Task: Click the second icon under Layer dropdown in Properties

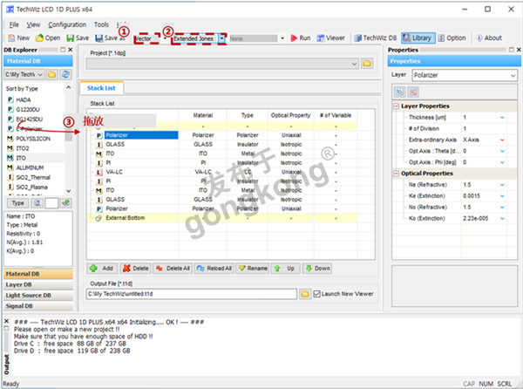Action: click(x=413, y=92)
